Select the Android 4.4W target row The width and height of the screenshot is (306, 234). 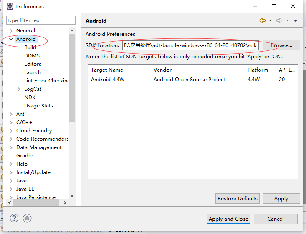coord(108,80)
